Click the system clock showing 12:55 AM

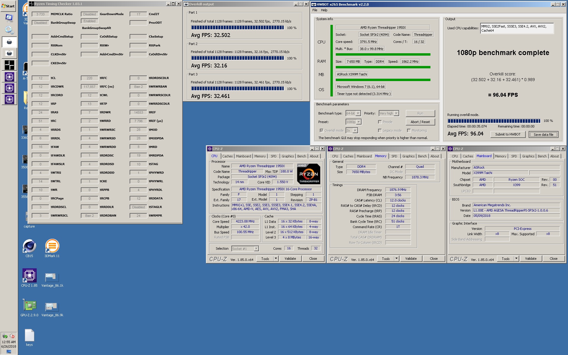[x=9, y=342]
